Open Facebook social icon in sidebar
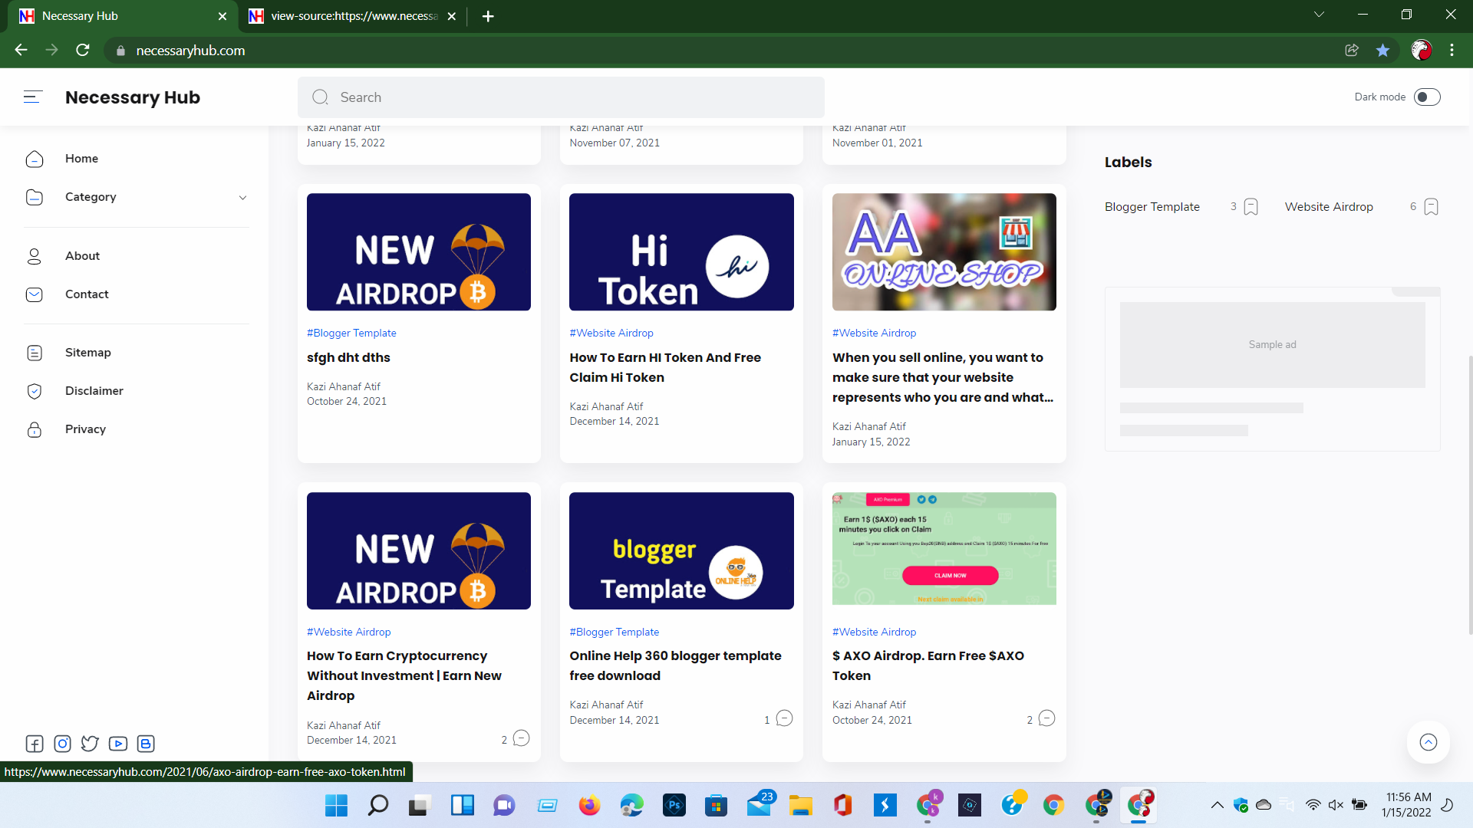The width and height of the screenshot is (1473, 828). click(x=35, y=744)
